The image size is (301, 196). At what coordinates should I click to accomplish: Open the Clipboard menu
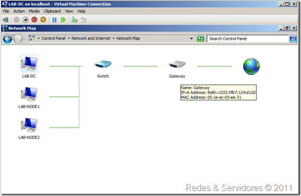[x=52, y=11]
